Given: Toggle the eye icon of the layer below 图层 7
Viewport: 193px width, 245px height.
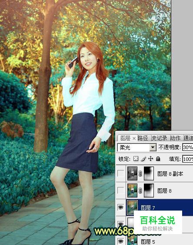Looking at the screenshot, I should coord(120,224).
